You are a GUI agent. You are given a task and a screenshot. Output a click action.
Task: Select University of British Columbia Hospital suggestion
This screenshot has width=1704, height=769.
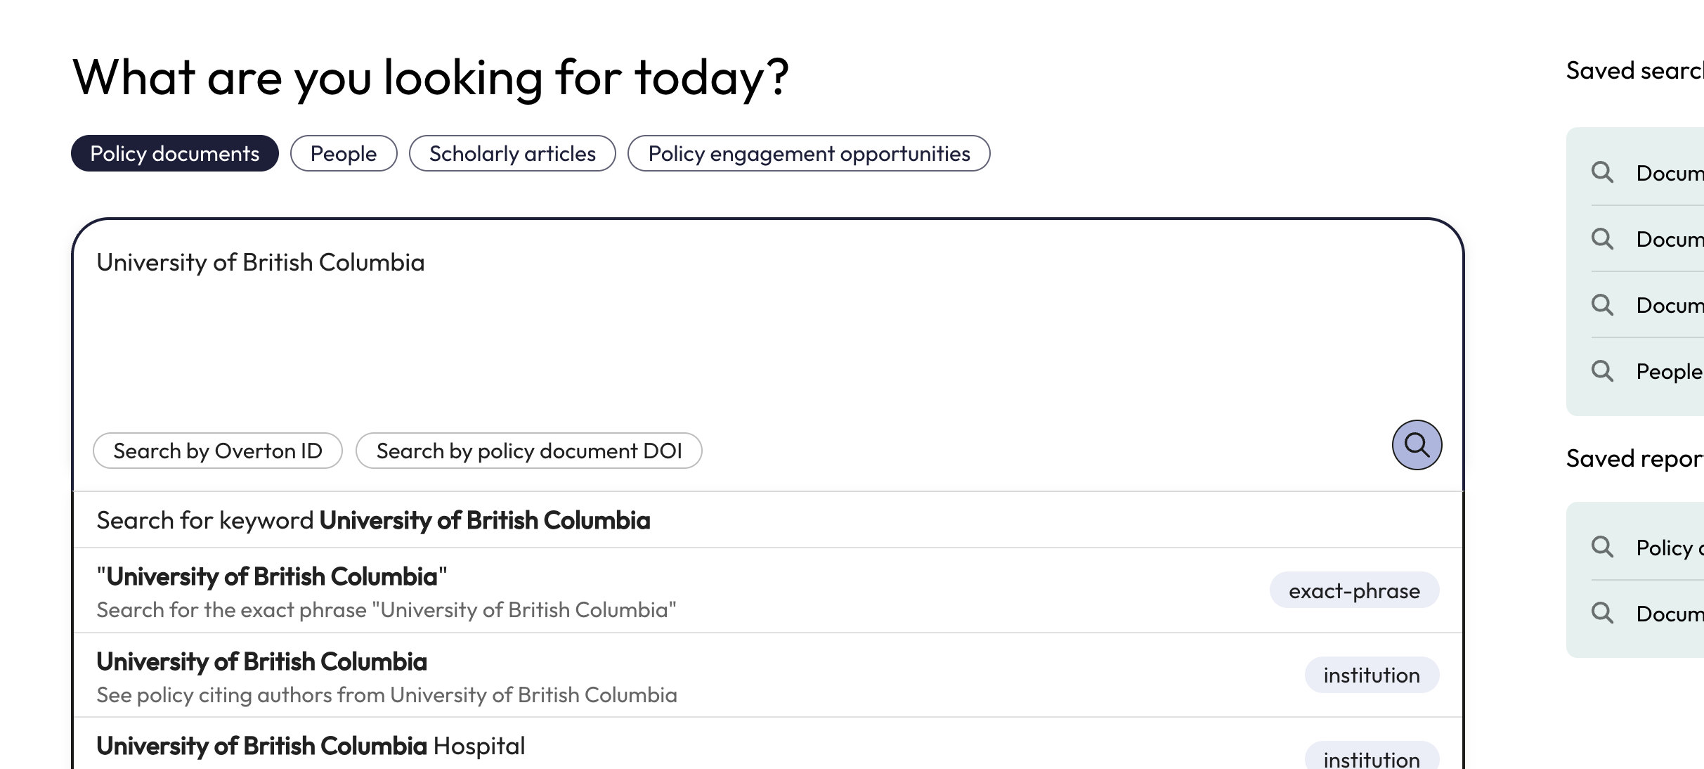tap(311, 747)
